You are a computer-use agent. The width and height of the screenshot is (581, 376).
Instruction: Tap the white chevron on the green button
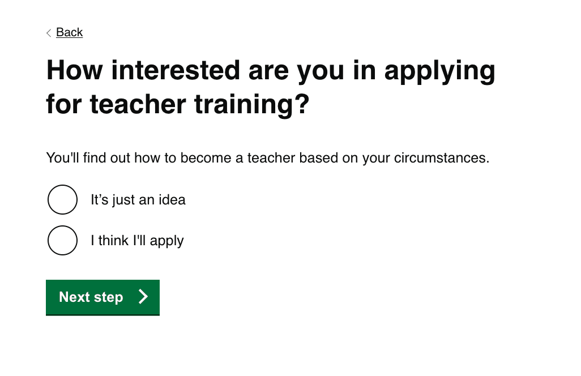tap(143, 297)
